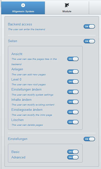This screenshot has width=101, height=169.
Task: Disable the Inhalte ändern toggle
Action: tap(73, 102)
